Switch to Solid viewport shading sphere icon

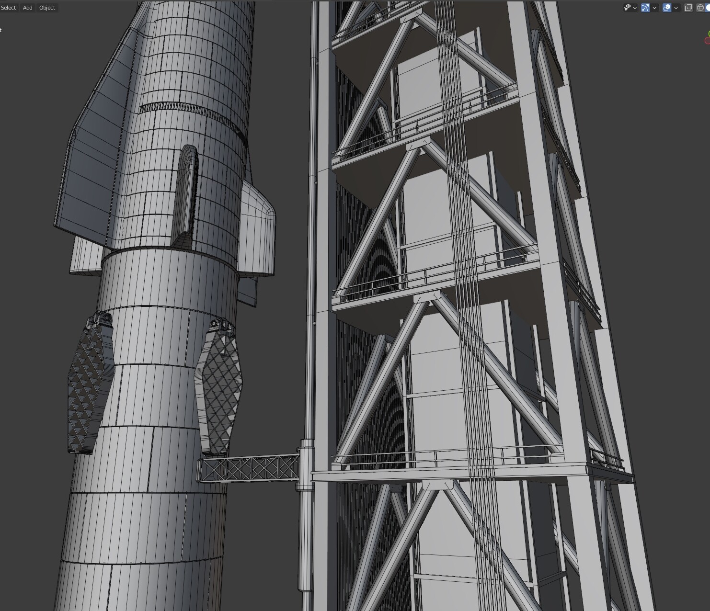[709, 7]
